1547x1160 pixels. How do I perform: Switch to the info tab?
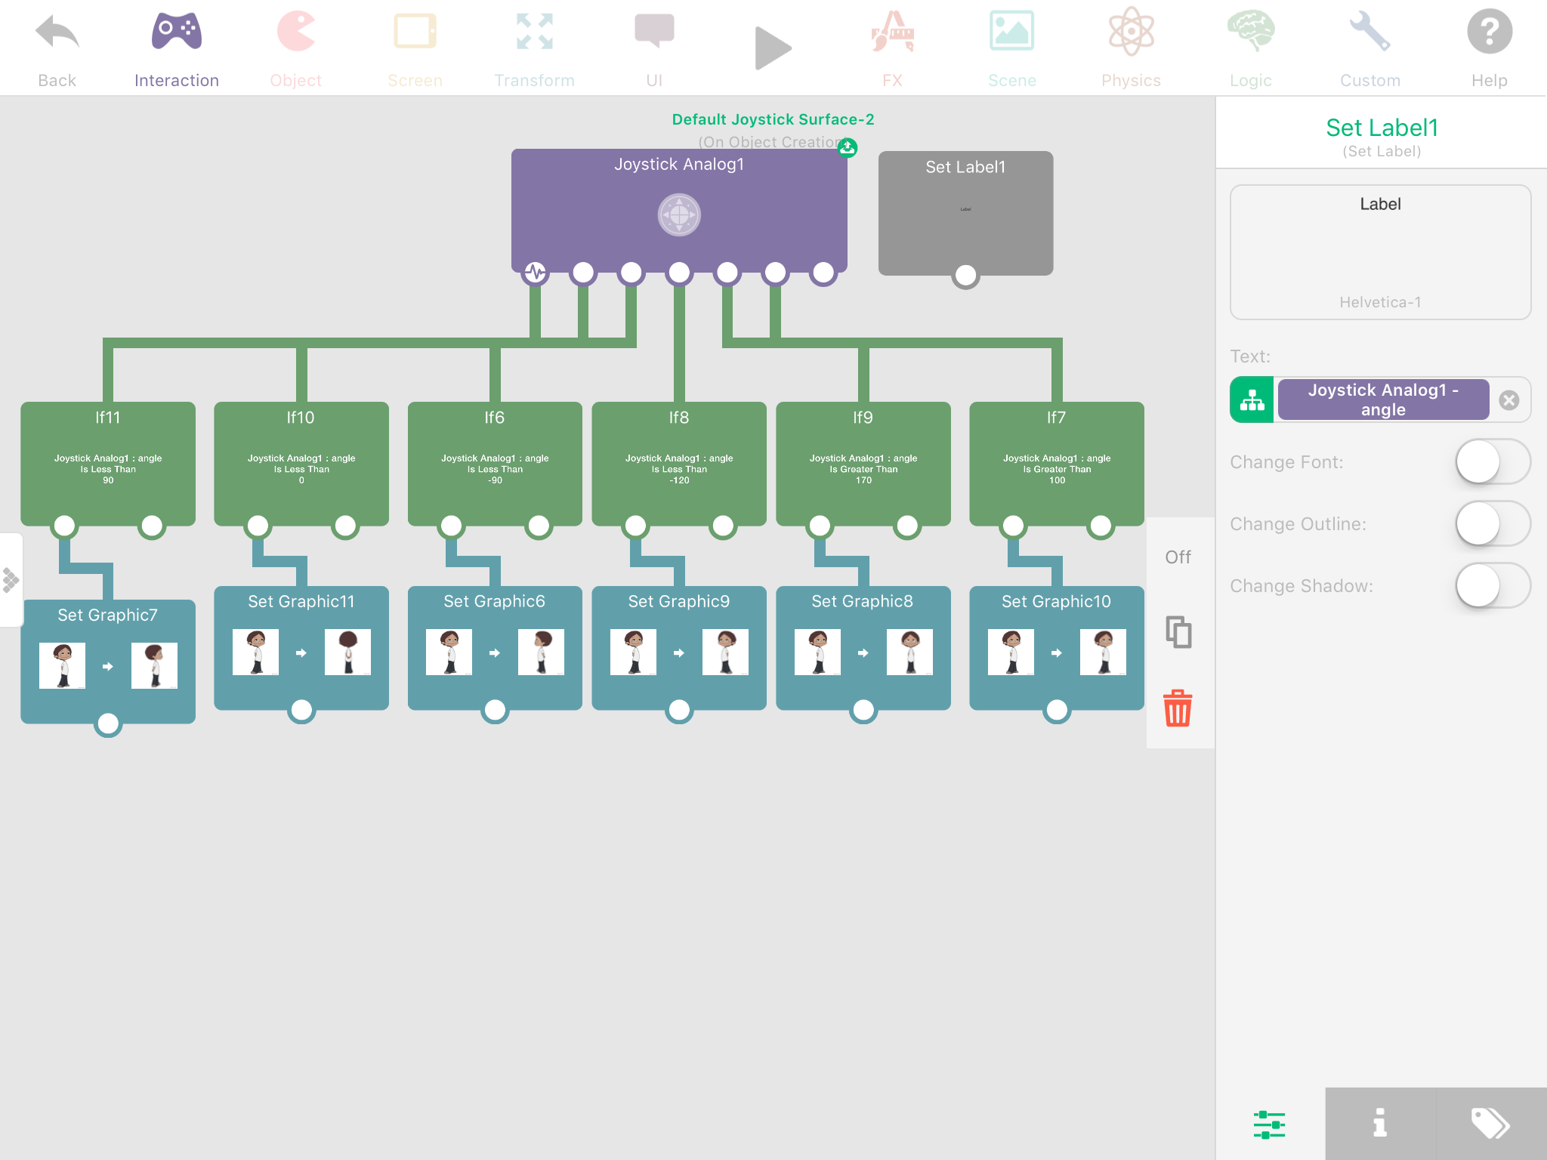click(1380, 1124)
